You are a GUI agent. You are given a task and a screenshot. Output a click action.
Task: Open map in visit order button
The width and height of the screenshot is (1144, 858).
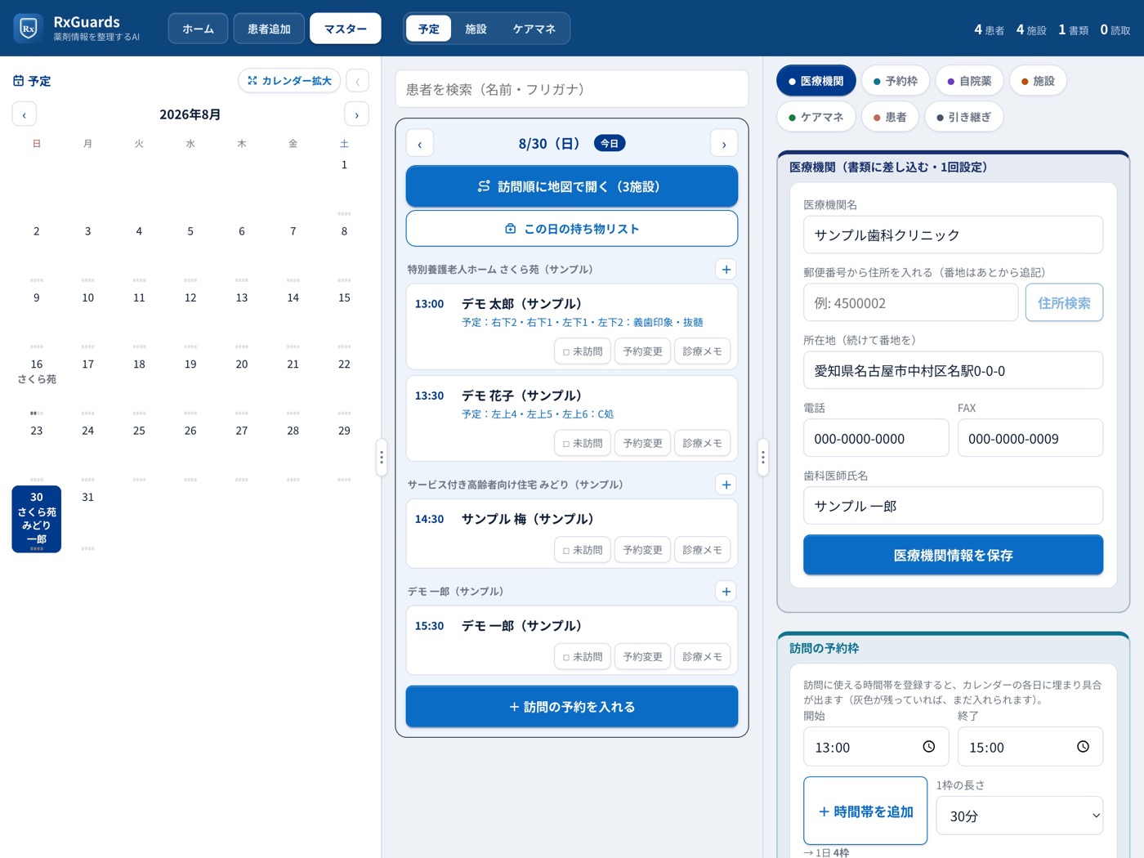tap(572, 186)
